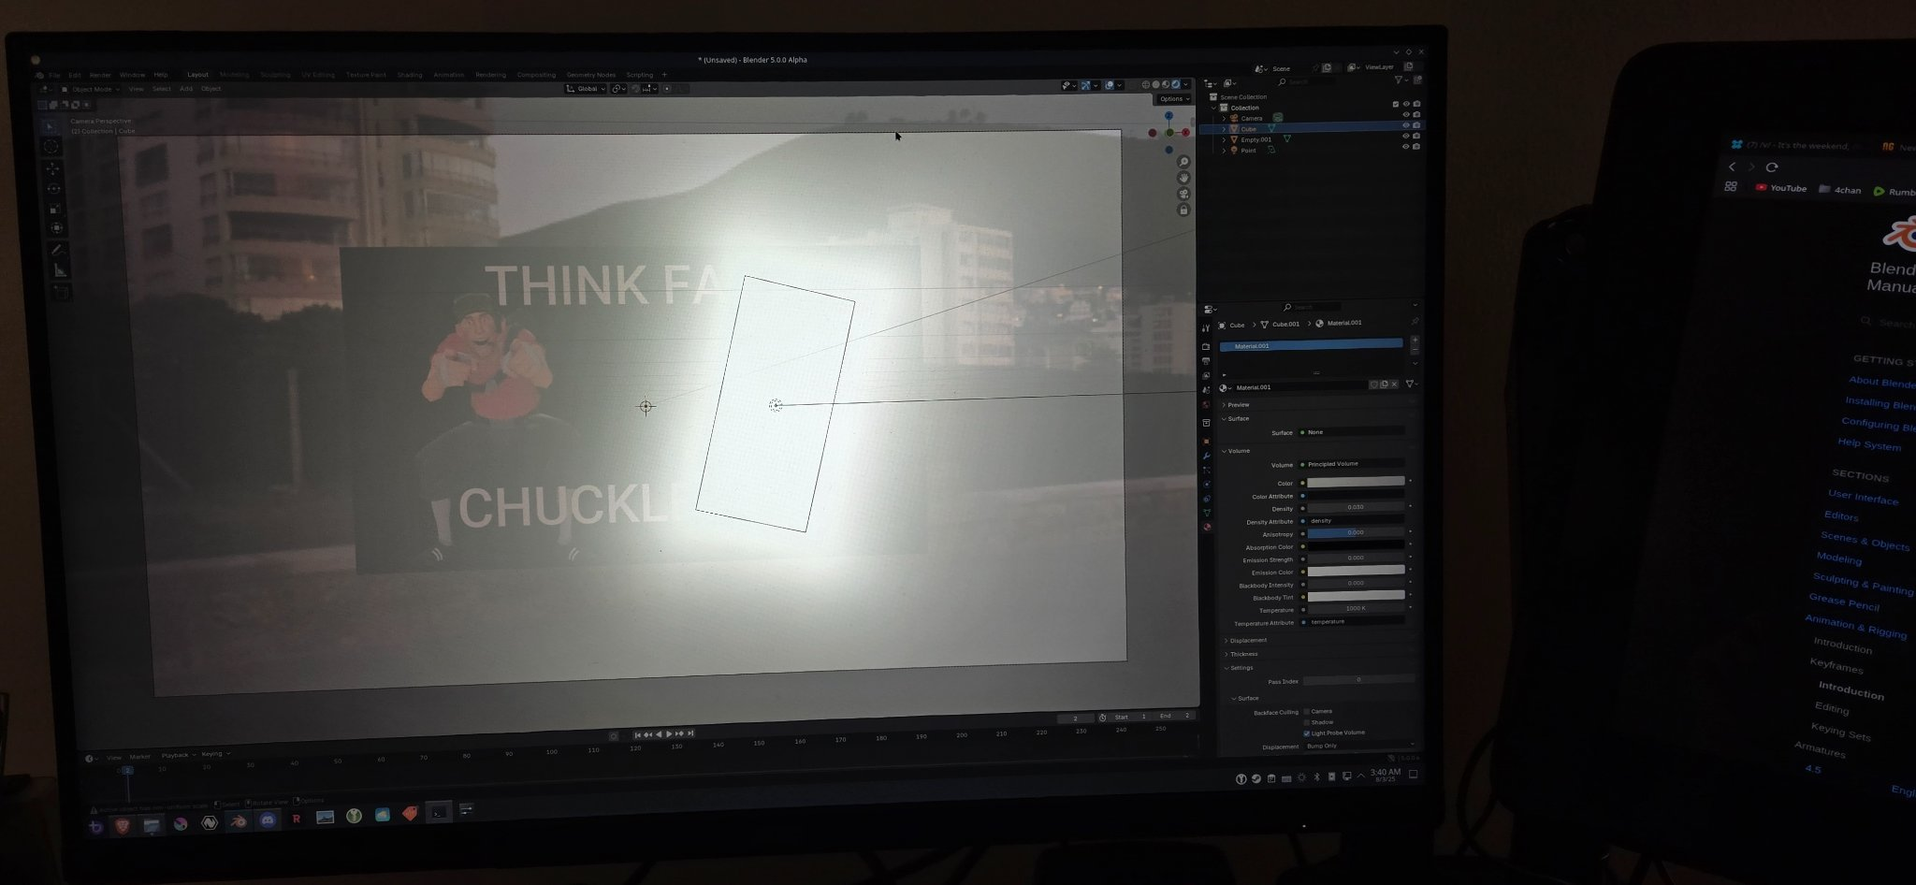Image resolution: width=1916 pixels, height=885 pixels.
Task: Toggle render camera icon for Cube row
Action: pyautogui.click(x=1416, y=125)
